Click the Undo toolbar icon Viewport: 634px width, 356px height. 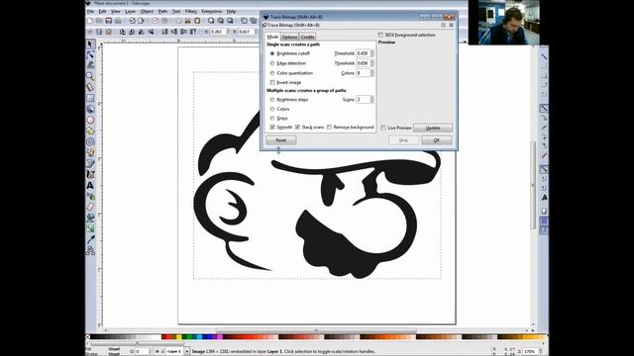(155, 21)
